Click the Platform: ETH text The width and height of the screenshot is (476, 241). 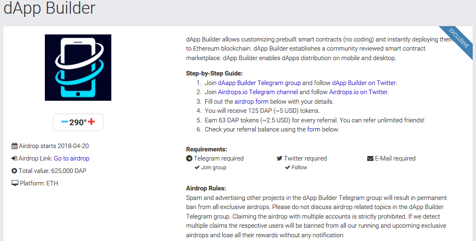[x=39, y=183]
